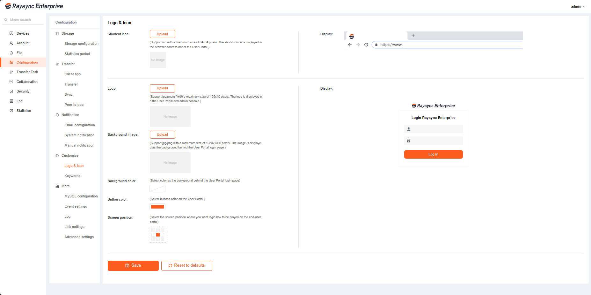
Task: Click the Notification bell icon
Action: coord(57,115)
